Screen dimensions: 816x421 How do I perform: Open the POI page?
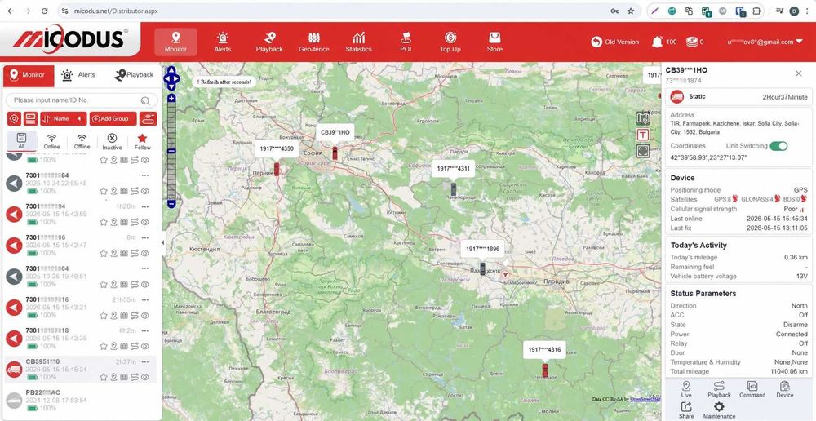(406, 42)
